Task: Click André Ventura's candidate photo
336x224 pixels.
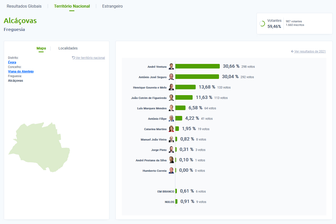Action: (x=171, y=66)
